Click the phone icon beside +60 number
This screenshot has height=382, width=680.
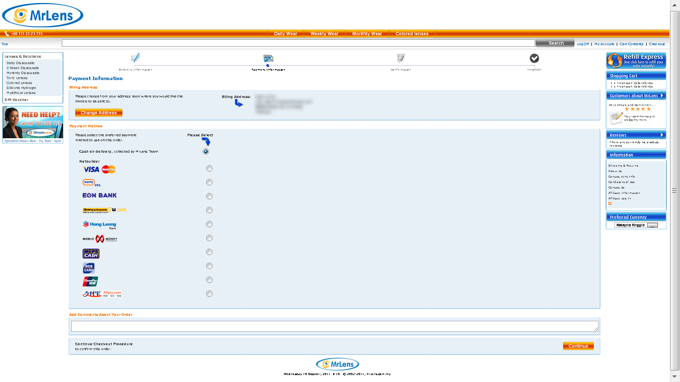click(x=6, y=34)
